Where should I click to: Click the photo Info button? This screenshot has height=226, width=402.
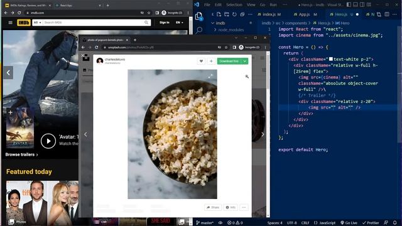coord(231,207)
